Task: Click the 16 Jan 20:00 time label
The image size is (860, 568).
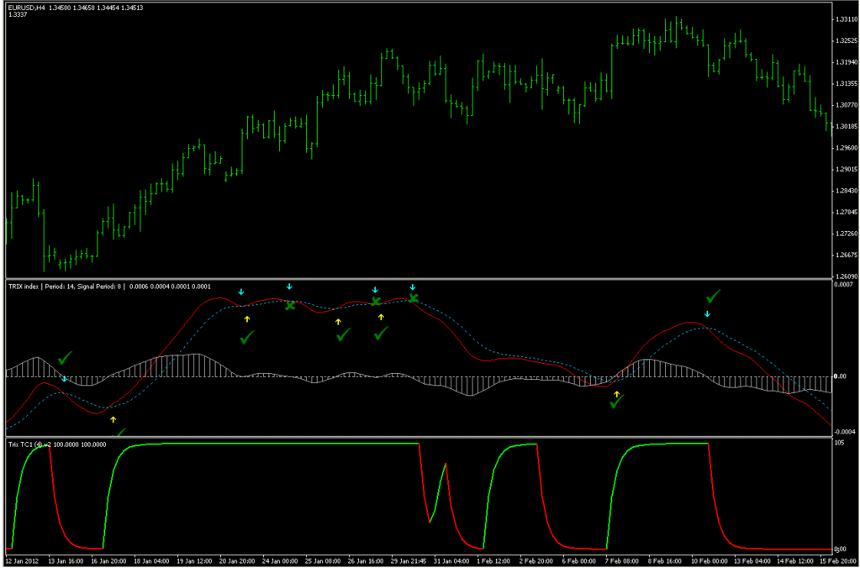Action: point(107,561)
